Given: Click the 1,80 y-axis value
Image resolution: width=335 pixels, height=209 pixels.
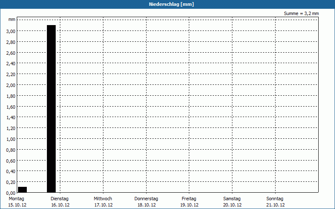Looking at the screenshot, I should 11,96.
